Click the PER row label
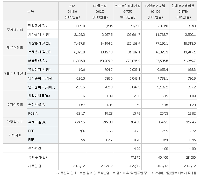Image resolution: width=201 pixels, height=176 pixels. (31, 131)
